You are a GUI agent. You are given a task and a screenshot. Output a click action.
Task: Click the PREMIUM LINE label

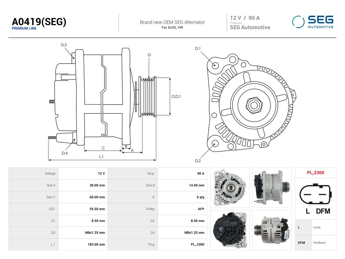coord(24,28)
